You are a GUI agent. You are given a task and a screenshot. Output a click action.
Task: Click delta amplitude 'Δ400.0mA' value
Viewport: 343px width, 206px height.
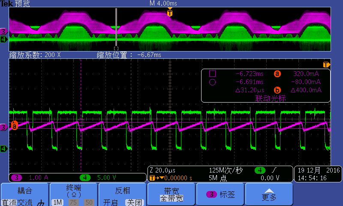306,90
